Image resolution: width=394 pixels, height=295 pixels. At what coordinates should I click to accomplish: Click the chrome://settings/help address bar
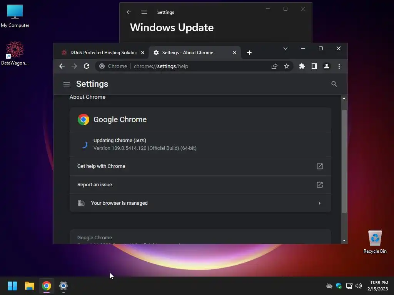(194, 66)
